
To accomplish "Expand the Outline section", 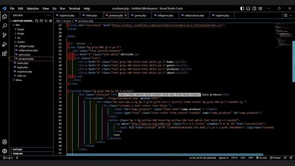I will [x=31, y=149].
